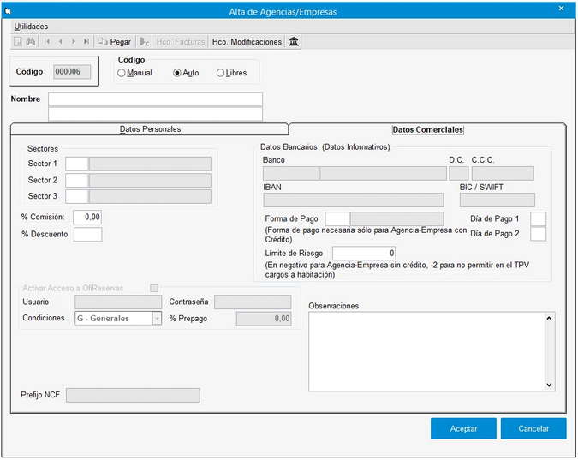
Task: Click next record arrow icon
Action: point(73,41)
